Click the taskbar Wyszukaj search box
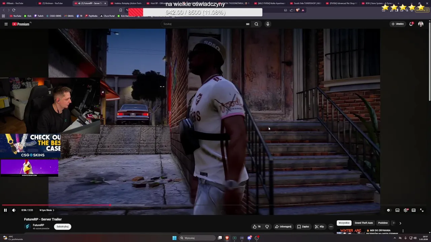 198,238
